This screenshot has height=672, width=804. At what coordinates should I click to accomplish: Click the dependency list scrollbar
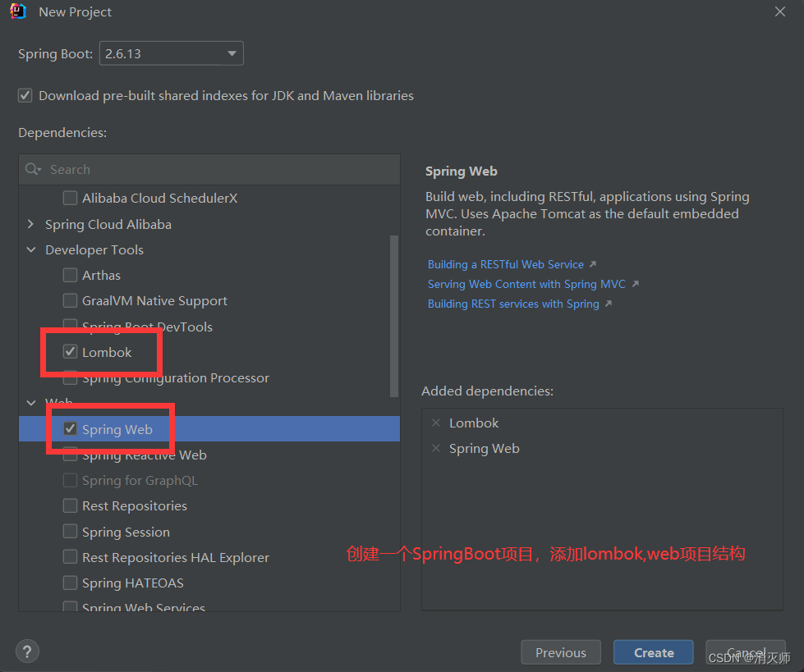point(394,316)
